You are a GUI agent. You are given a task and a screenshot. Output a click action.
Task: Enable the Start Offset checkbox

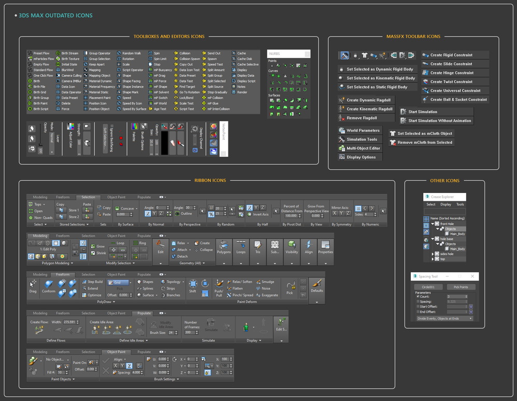pyautogui.click(x=418, y=307)
